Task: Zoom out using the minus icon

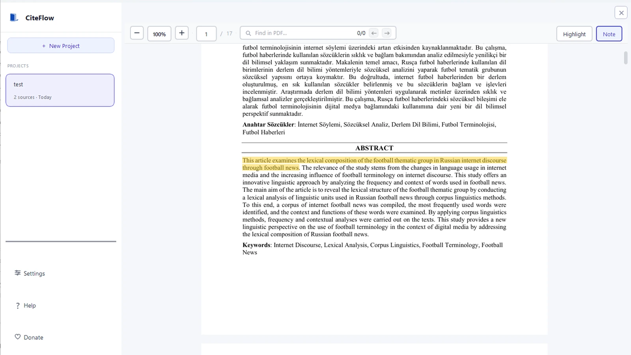Action: pyautogui.click(x=137, y=33)
